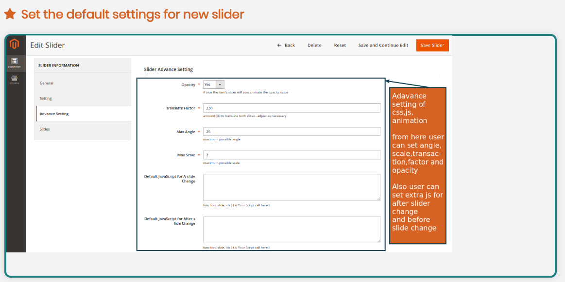Image resolution: width=565 pixels, height=282 pixels.
Task: Open the Setting tab
Action: coord(46,99)
